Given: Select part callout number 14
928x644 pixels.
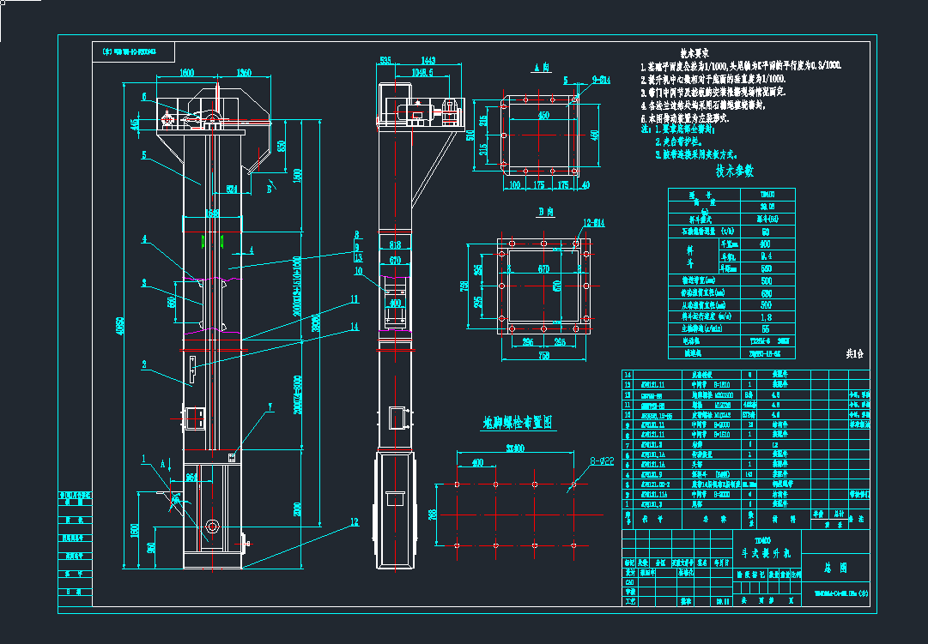Looking at the screenshot, I should coord(353,326).
